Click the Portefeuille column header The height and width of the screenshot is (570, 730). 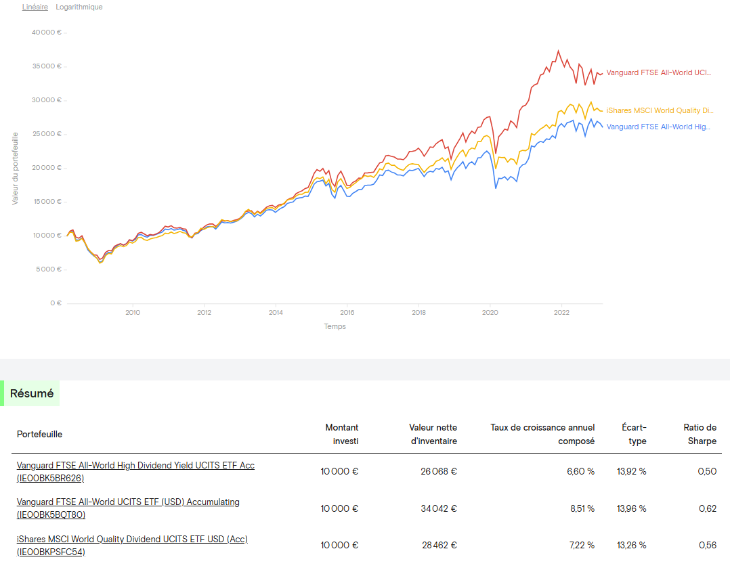[39, 434]
